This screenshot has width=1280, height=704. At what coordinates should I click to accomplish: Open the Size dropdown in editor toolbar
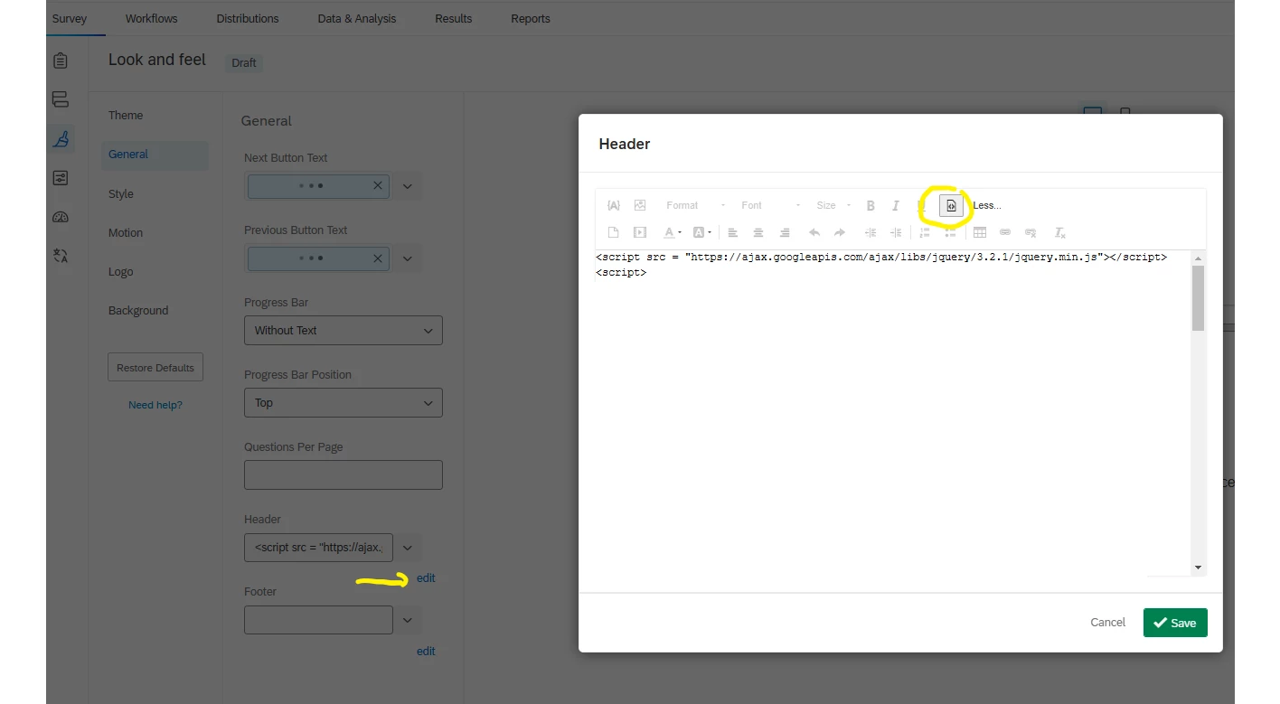tap(833, 205)
